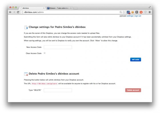The width and height of the screenshot is (160, 113).
Task: Click the orange face extension icon
Action: click(x=133, y=12)
